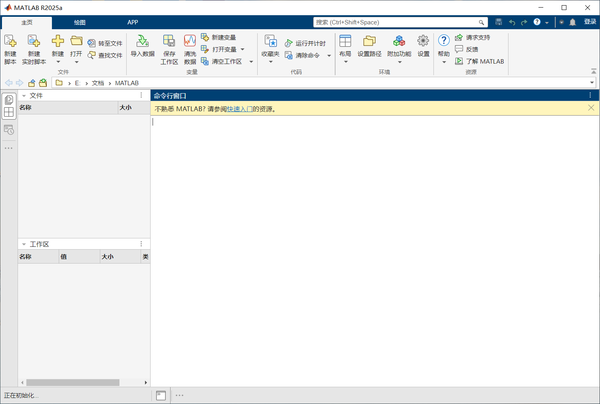
Task: Click the redo arrow in top bar
Action: point(524,22)
